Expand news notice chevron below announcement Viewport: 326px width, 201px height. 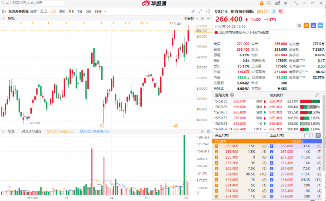tap(269, 38)
